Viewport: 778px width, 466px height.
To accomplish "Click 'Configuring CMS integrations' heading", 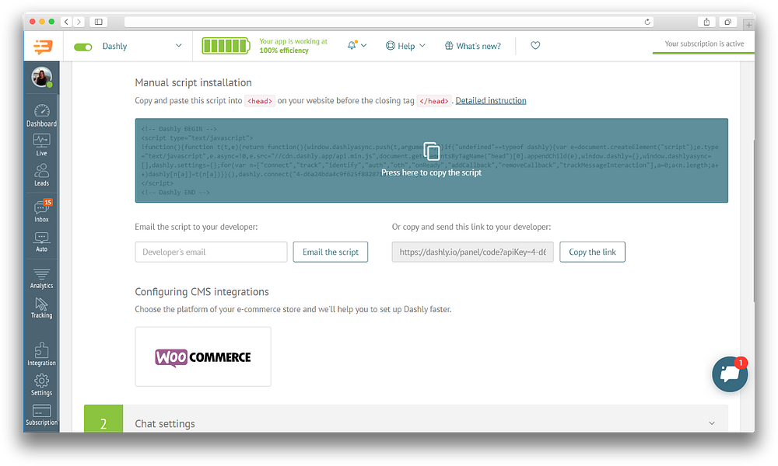I will coord(202,292).
